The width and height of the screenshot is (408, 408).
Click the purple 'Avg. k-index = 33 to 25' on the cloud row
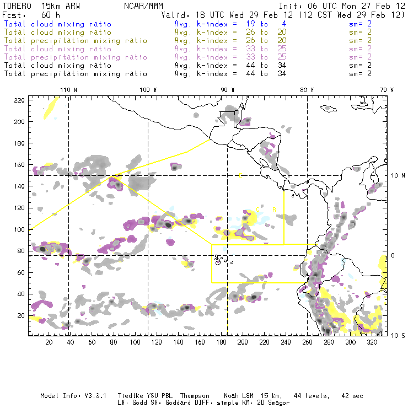click(x=230, y=49)
